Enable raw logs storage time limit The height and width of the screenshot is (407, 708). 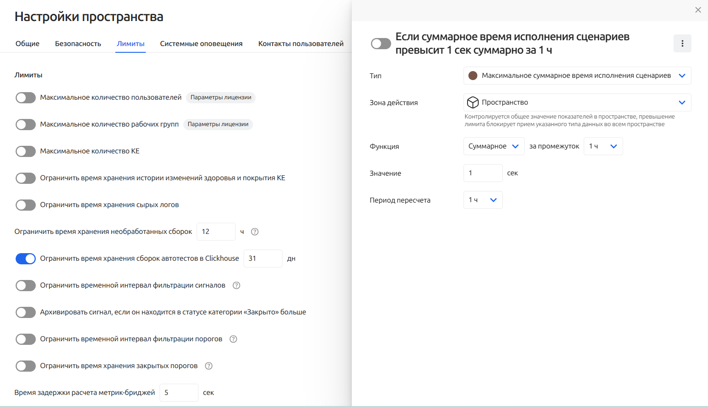point(25,205)
